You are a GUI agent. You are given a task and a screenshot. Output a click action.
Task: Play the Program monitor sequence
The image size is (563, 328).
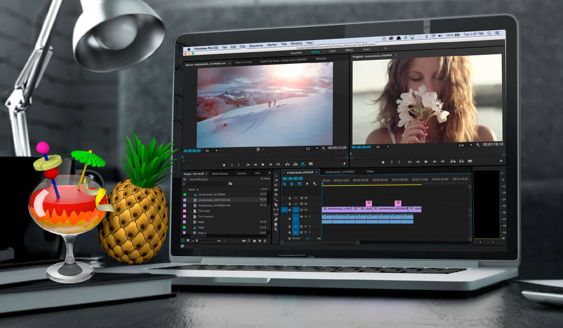pyautogui.click(x=426, y=162)
